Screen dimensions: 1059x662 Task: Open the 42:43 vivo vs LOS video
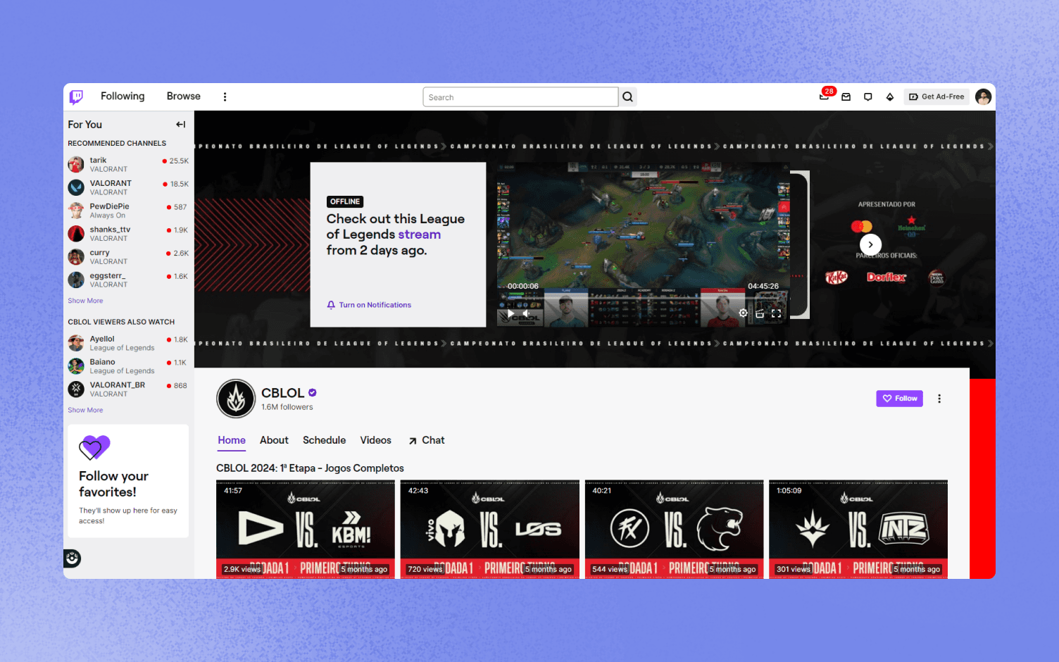point(490,529)
